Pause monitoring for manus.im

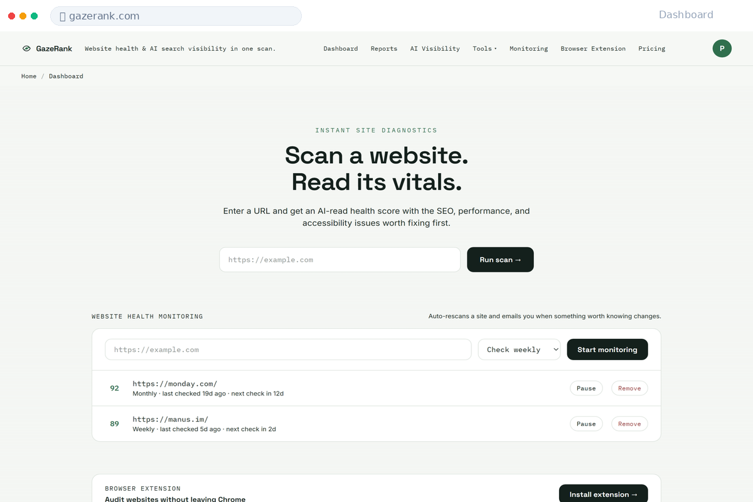coord(586,424)
